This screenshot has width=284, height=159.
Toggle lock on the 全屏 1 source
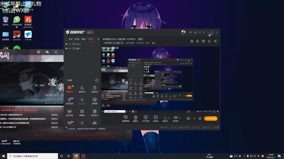tap(70, 48)
